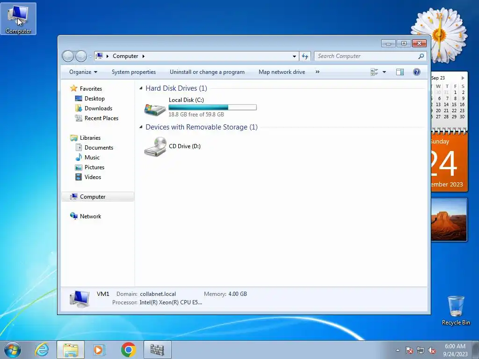Open the Documents library
The image size is (479, 359).
[x=99, y=147]
